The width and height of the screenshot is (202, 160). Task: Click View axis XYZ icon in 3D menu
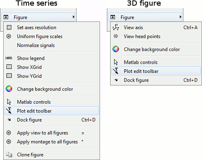tap(116, 27)
